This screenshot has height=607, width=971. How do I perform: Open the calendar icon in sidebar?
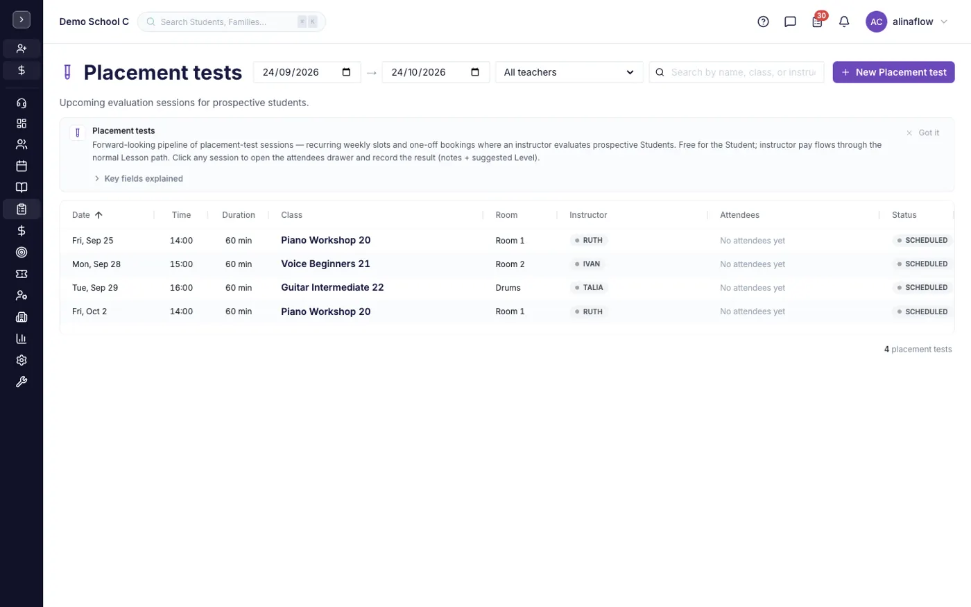tap(22, 166)
